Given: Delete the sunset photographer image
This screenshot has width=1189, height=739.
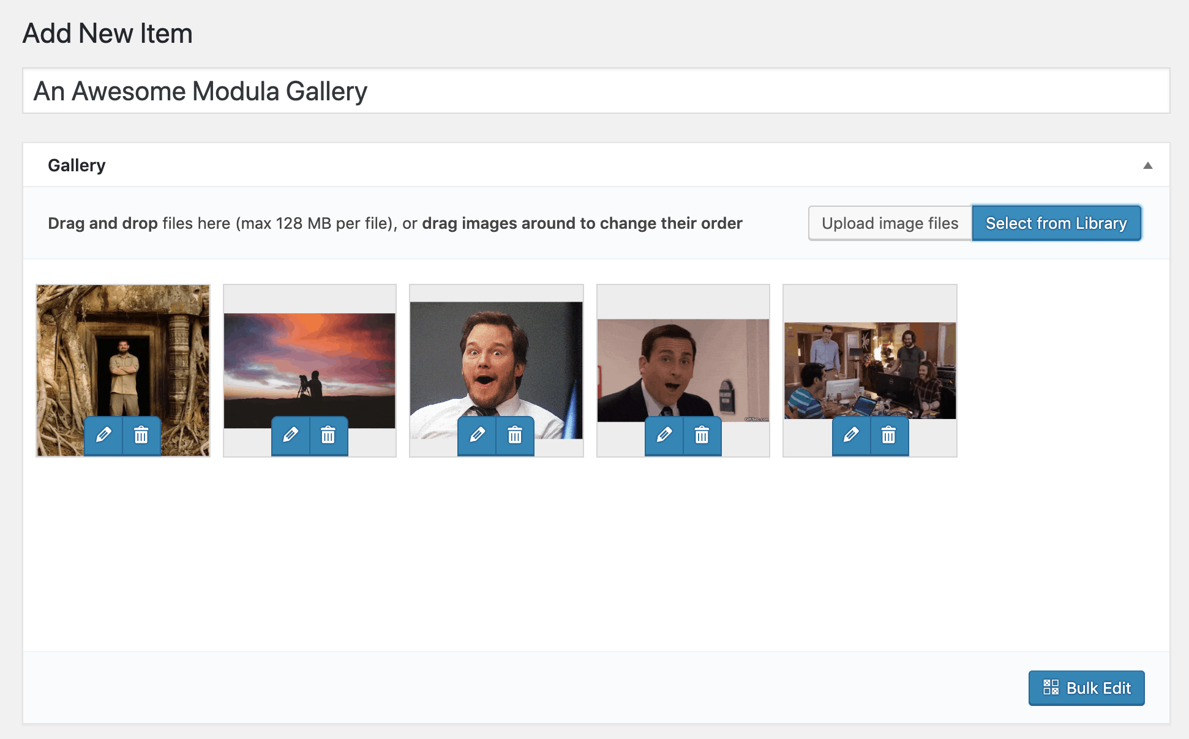Looking at the screenshot, I should pos(328,436).
